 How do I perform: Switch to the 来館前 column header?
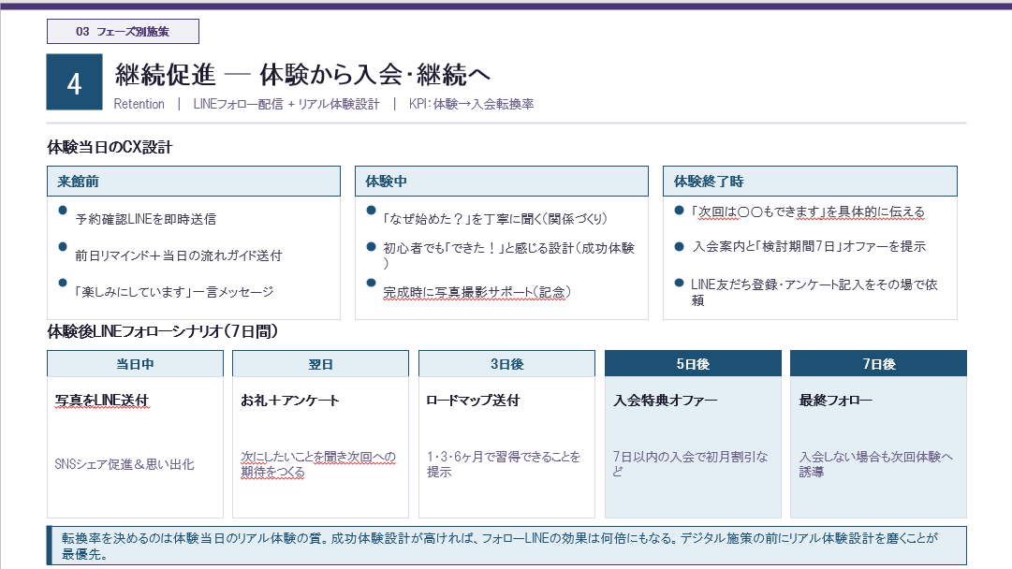(x=194, y=181)
